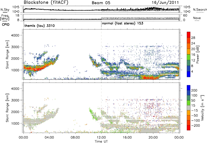This screenshot has width=207, height=143.
Task: Select the "N.Search" legend label
Action: tap(200, 10)
